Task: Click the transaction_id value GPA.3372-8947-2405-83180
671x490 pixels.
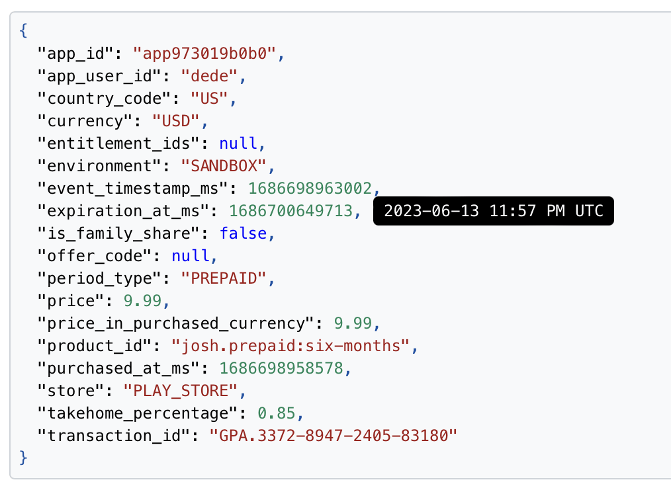Action: pyautogui.click(x=334, y=436)
